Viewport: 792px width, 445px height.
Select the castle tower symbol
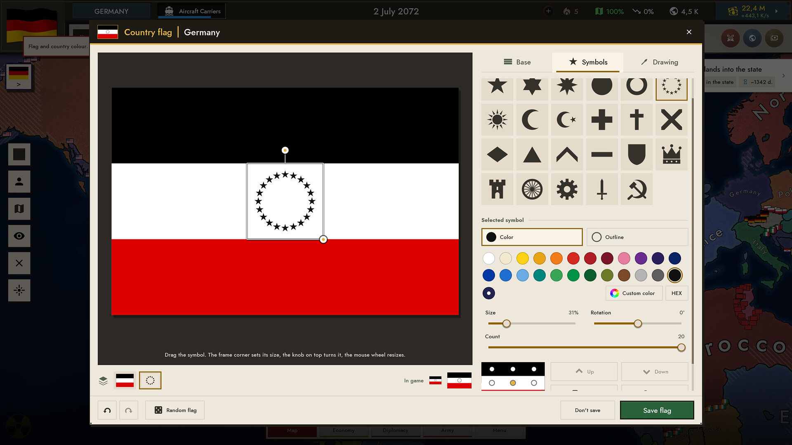tap(497, 190)
